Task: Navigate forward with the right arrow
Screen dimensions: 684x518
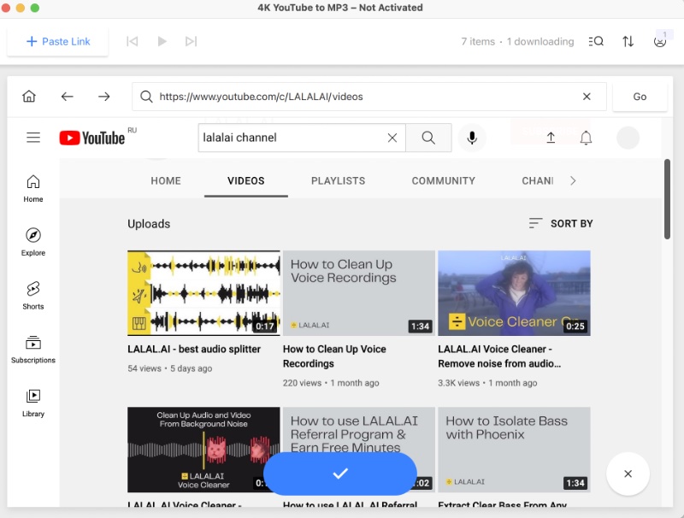Action: (103, 97)
